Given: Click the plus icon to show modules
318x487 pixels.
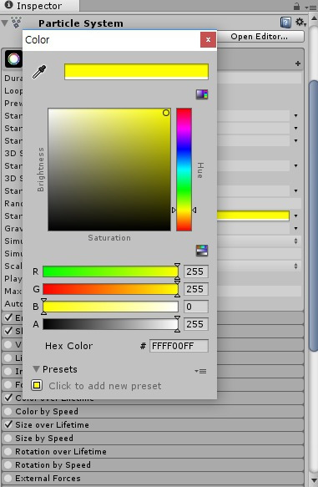Looking at the screenshot, I should click(298, 63).
